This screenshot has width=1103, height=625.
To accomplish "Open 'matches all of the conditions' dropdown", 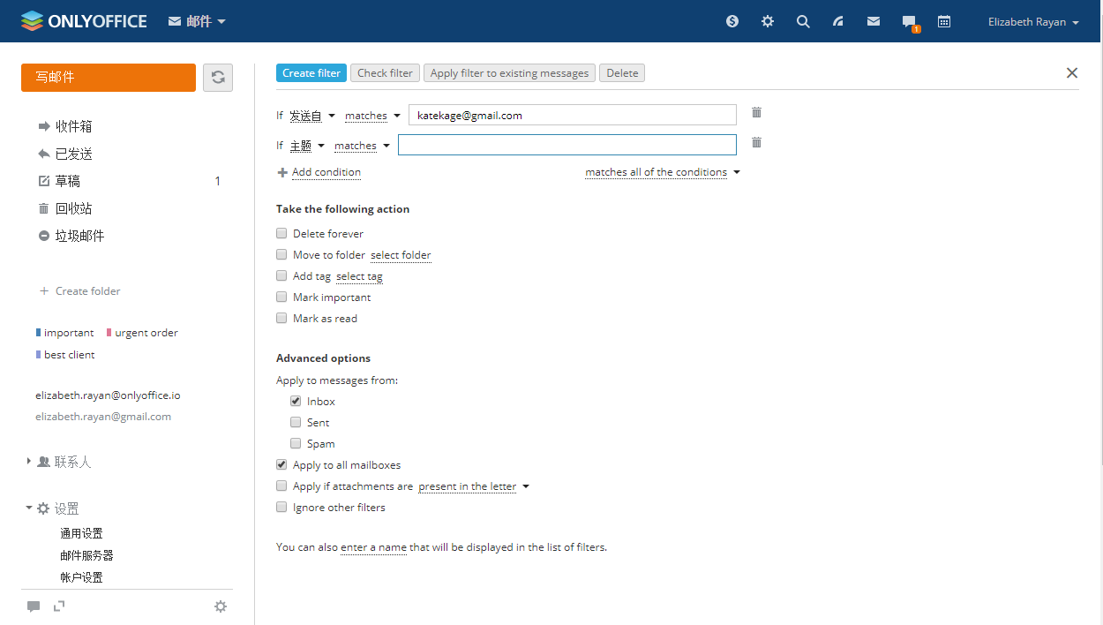I will [662, 173].
